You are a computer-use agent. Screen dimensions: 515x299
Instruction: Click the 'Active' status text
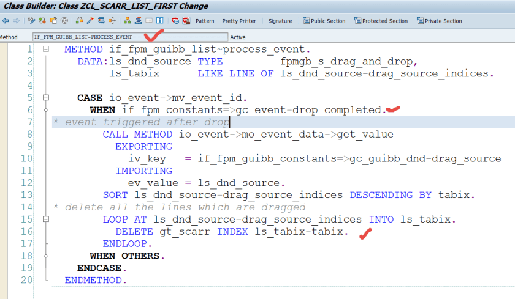(238, 37)
